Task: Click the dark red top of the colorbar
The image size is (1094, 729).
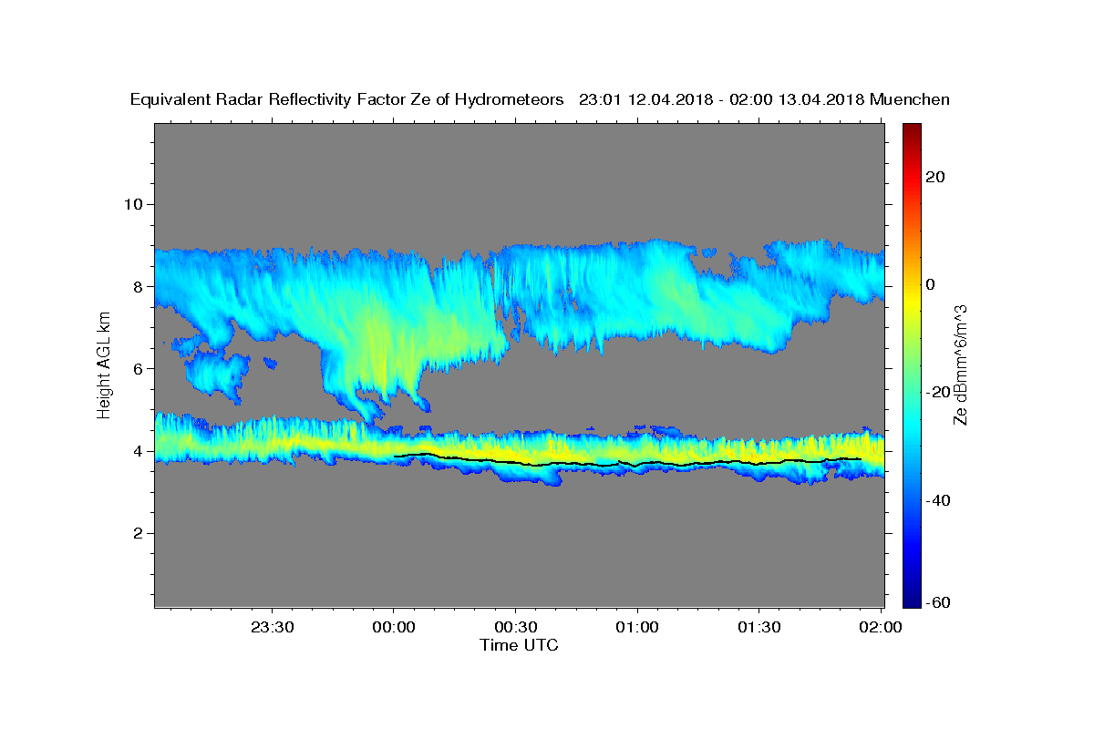Action: 912,132
